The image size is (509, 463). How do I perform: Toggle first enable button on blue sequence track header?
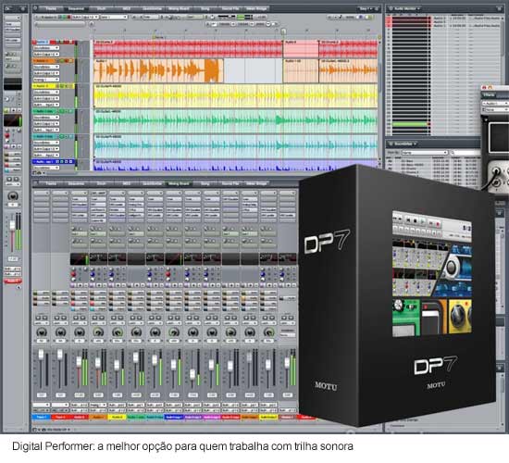coord(57,161)
